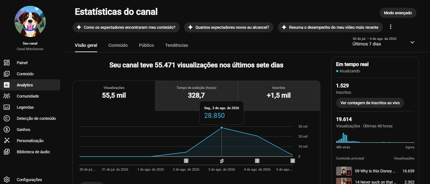
Task: Open Ganhos in the sidebar
Action: 30,129
